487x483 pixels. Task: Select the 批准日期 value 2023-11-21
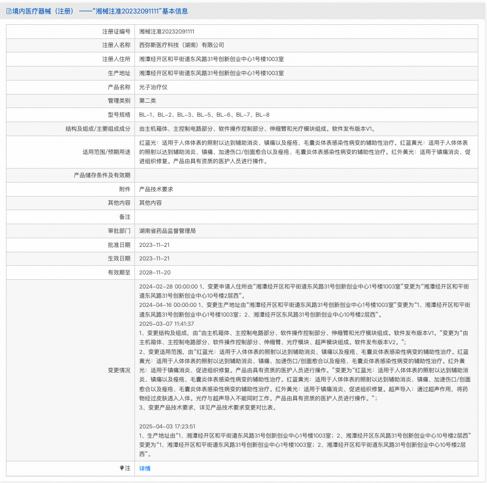point(154,245)
